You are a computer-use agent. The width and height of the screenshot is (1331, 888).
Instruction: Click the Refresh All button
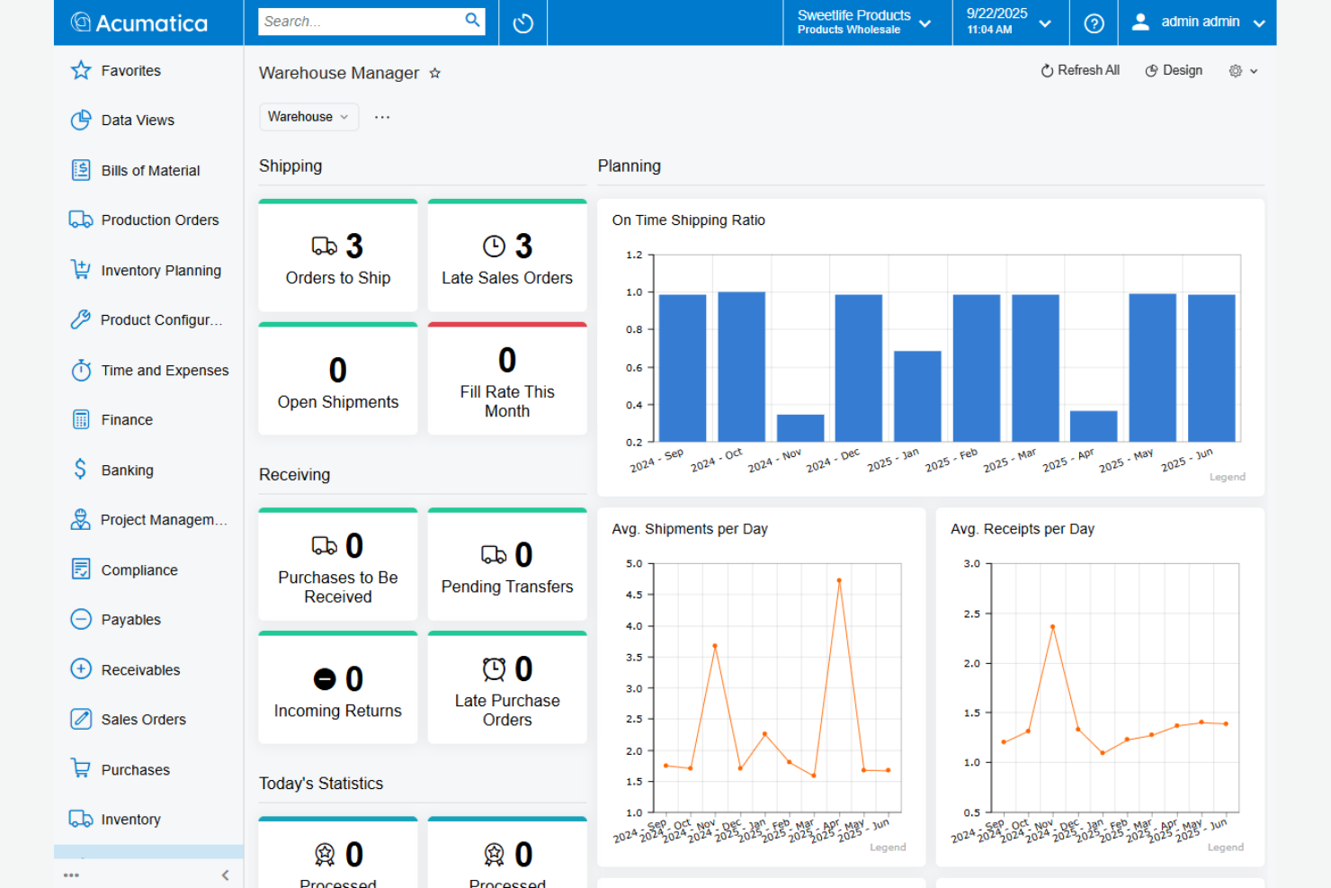point(1079,69)
